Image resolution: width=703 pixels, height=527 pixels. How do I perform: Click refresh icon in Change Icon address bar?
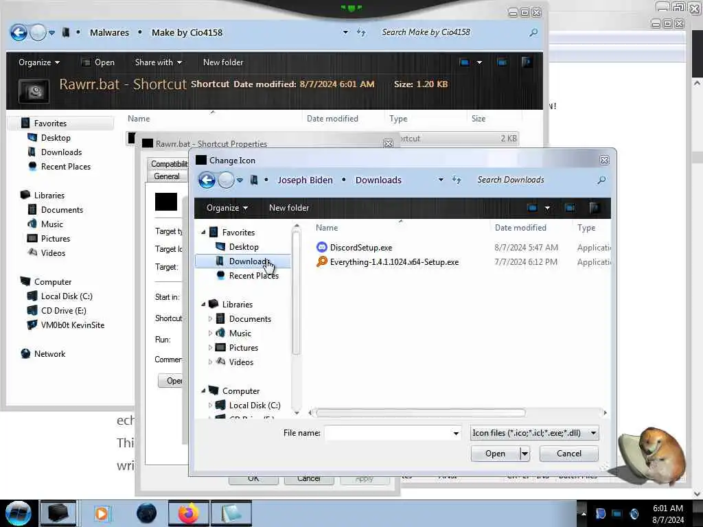(457, 180)
